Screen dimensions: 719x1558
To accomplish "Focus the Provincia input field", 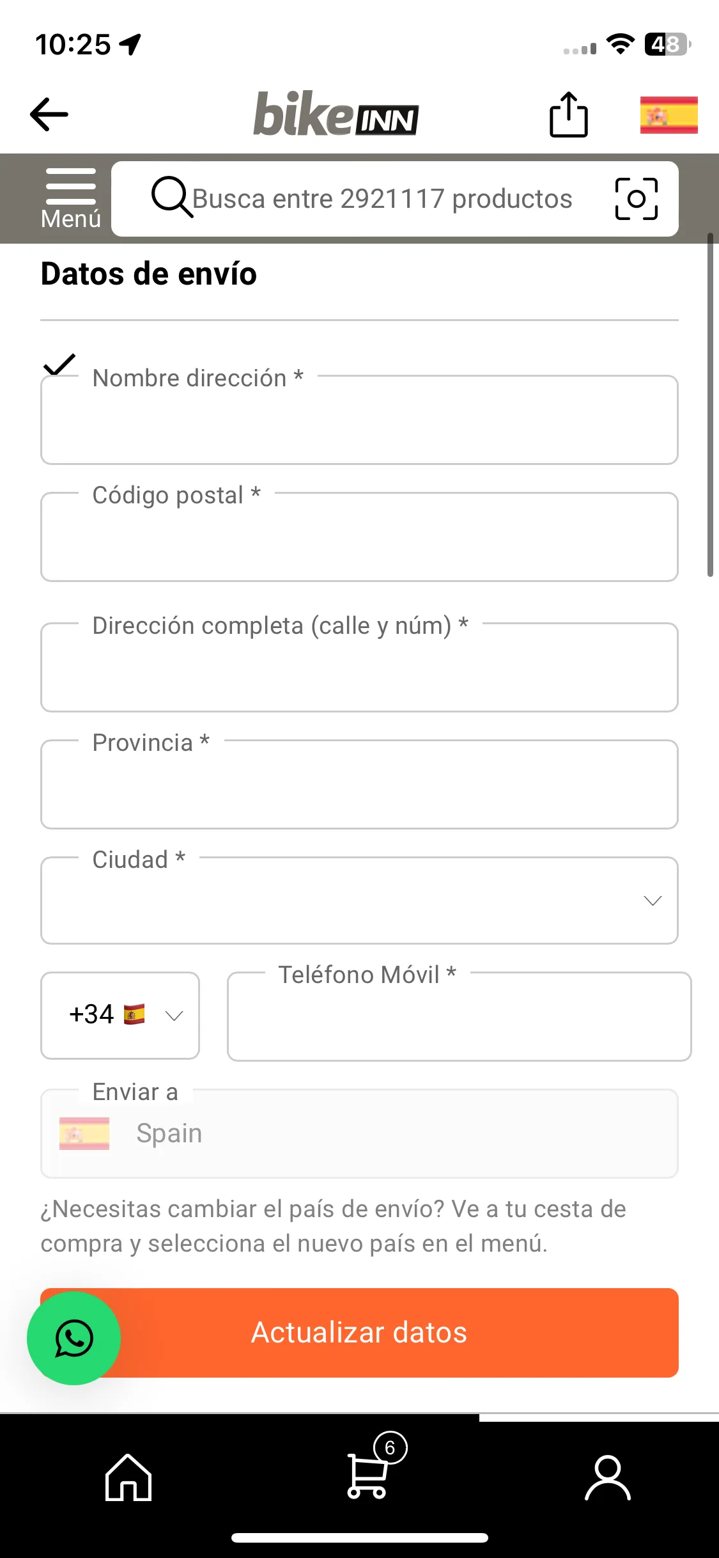I will click(x=359, y=784).
